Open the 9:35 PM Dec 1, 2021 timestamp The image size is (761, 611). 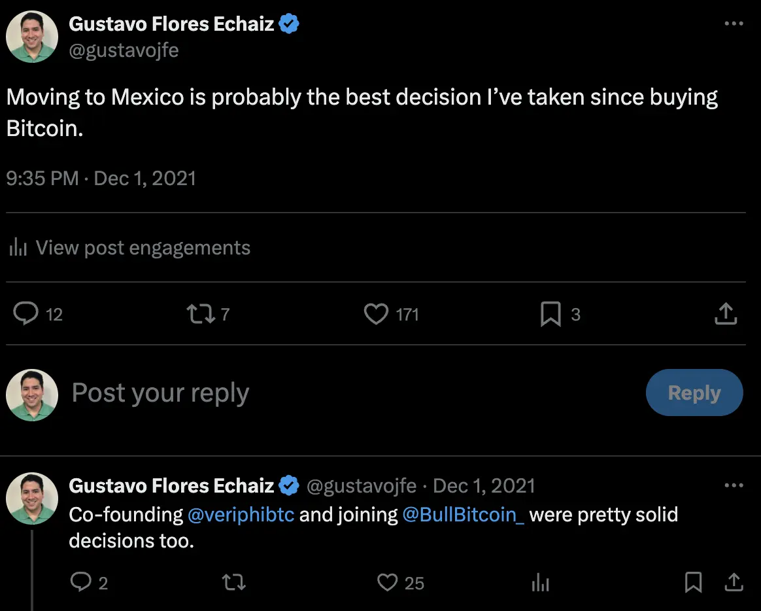(x=101, y=178)
